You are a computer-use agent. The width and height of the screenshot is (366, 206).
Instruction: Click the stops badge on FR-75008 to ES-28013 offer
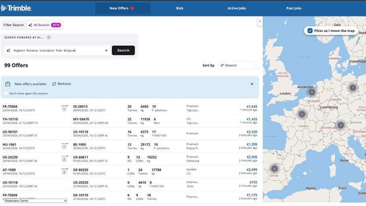point(64,109)
